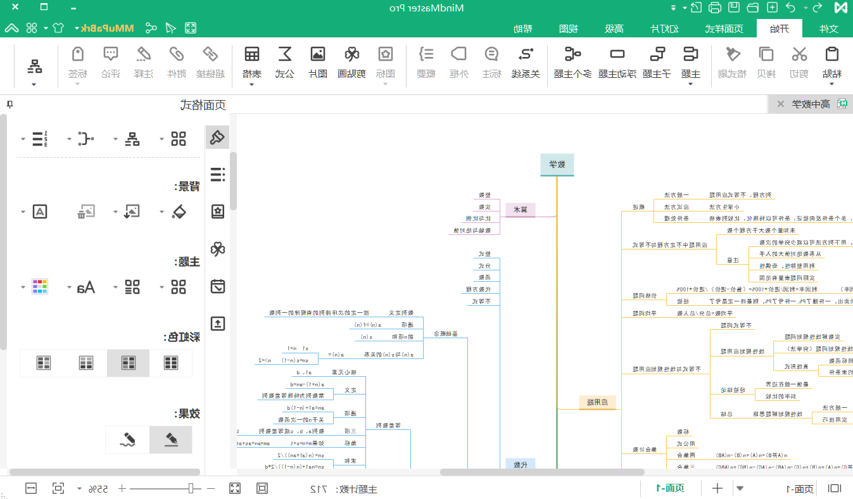Add an Attachment (附件) paperclip
This screenshot has height=499, width=853.
point(177,62)
